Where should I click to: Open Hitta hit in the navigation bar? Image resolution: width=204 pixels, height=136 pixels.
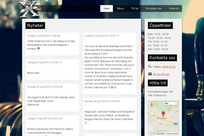click(x=174, y=8)
